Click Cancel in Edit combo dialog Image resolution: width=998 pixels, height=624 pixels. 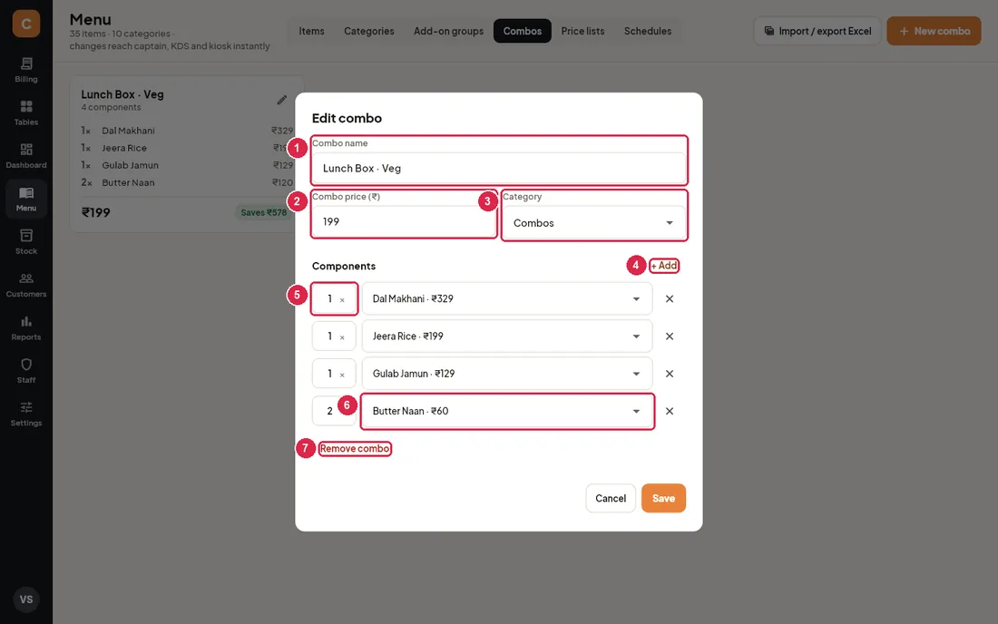click(x=611, y=498)
